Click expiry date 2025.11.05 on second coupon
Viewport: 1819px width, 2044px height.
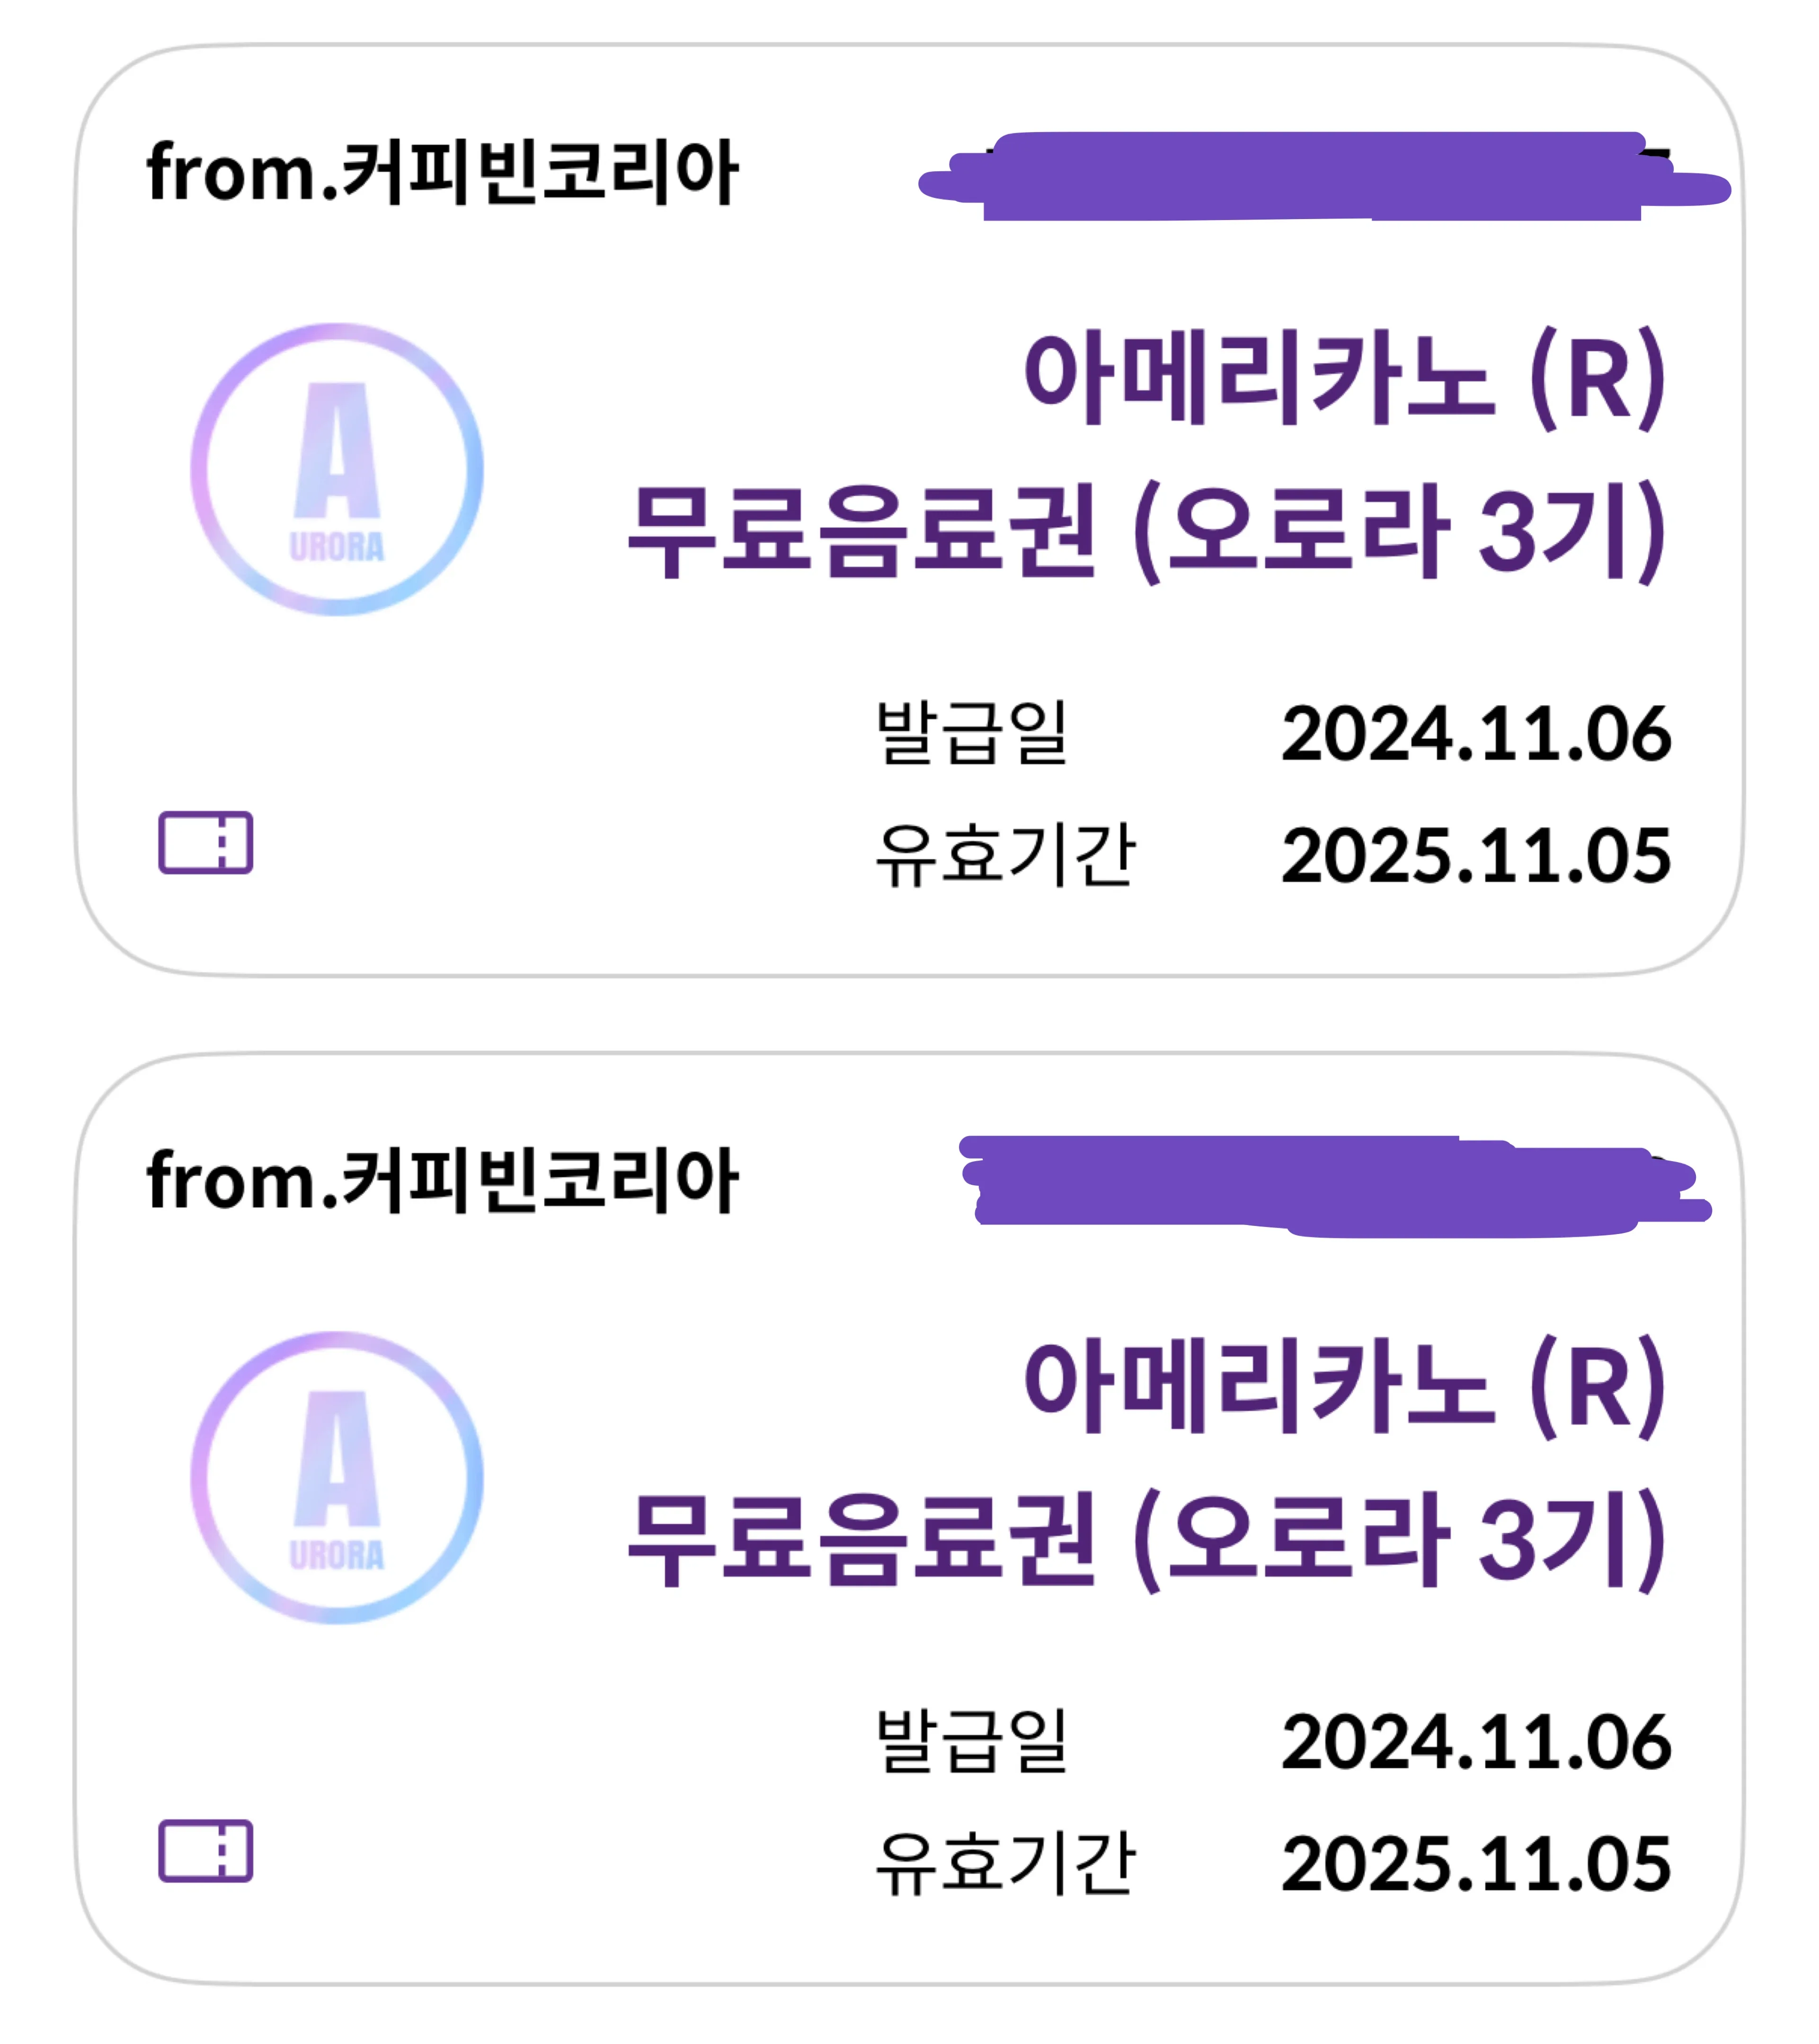pos(1475,1865)
